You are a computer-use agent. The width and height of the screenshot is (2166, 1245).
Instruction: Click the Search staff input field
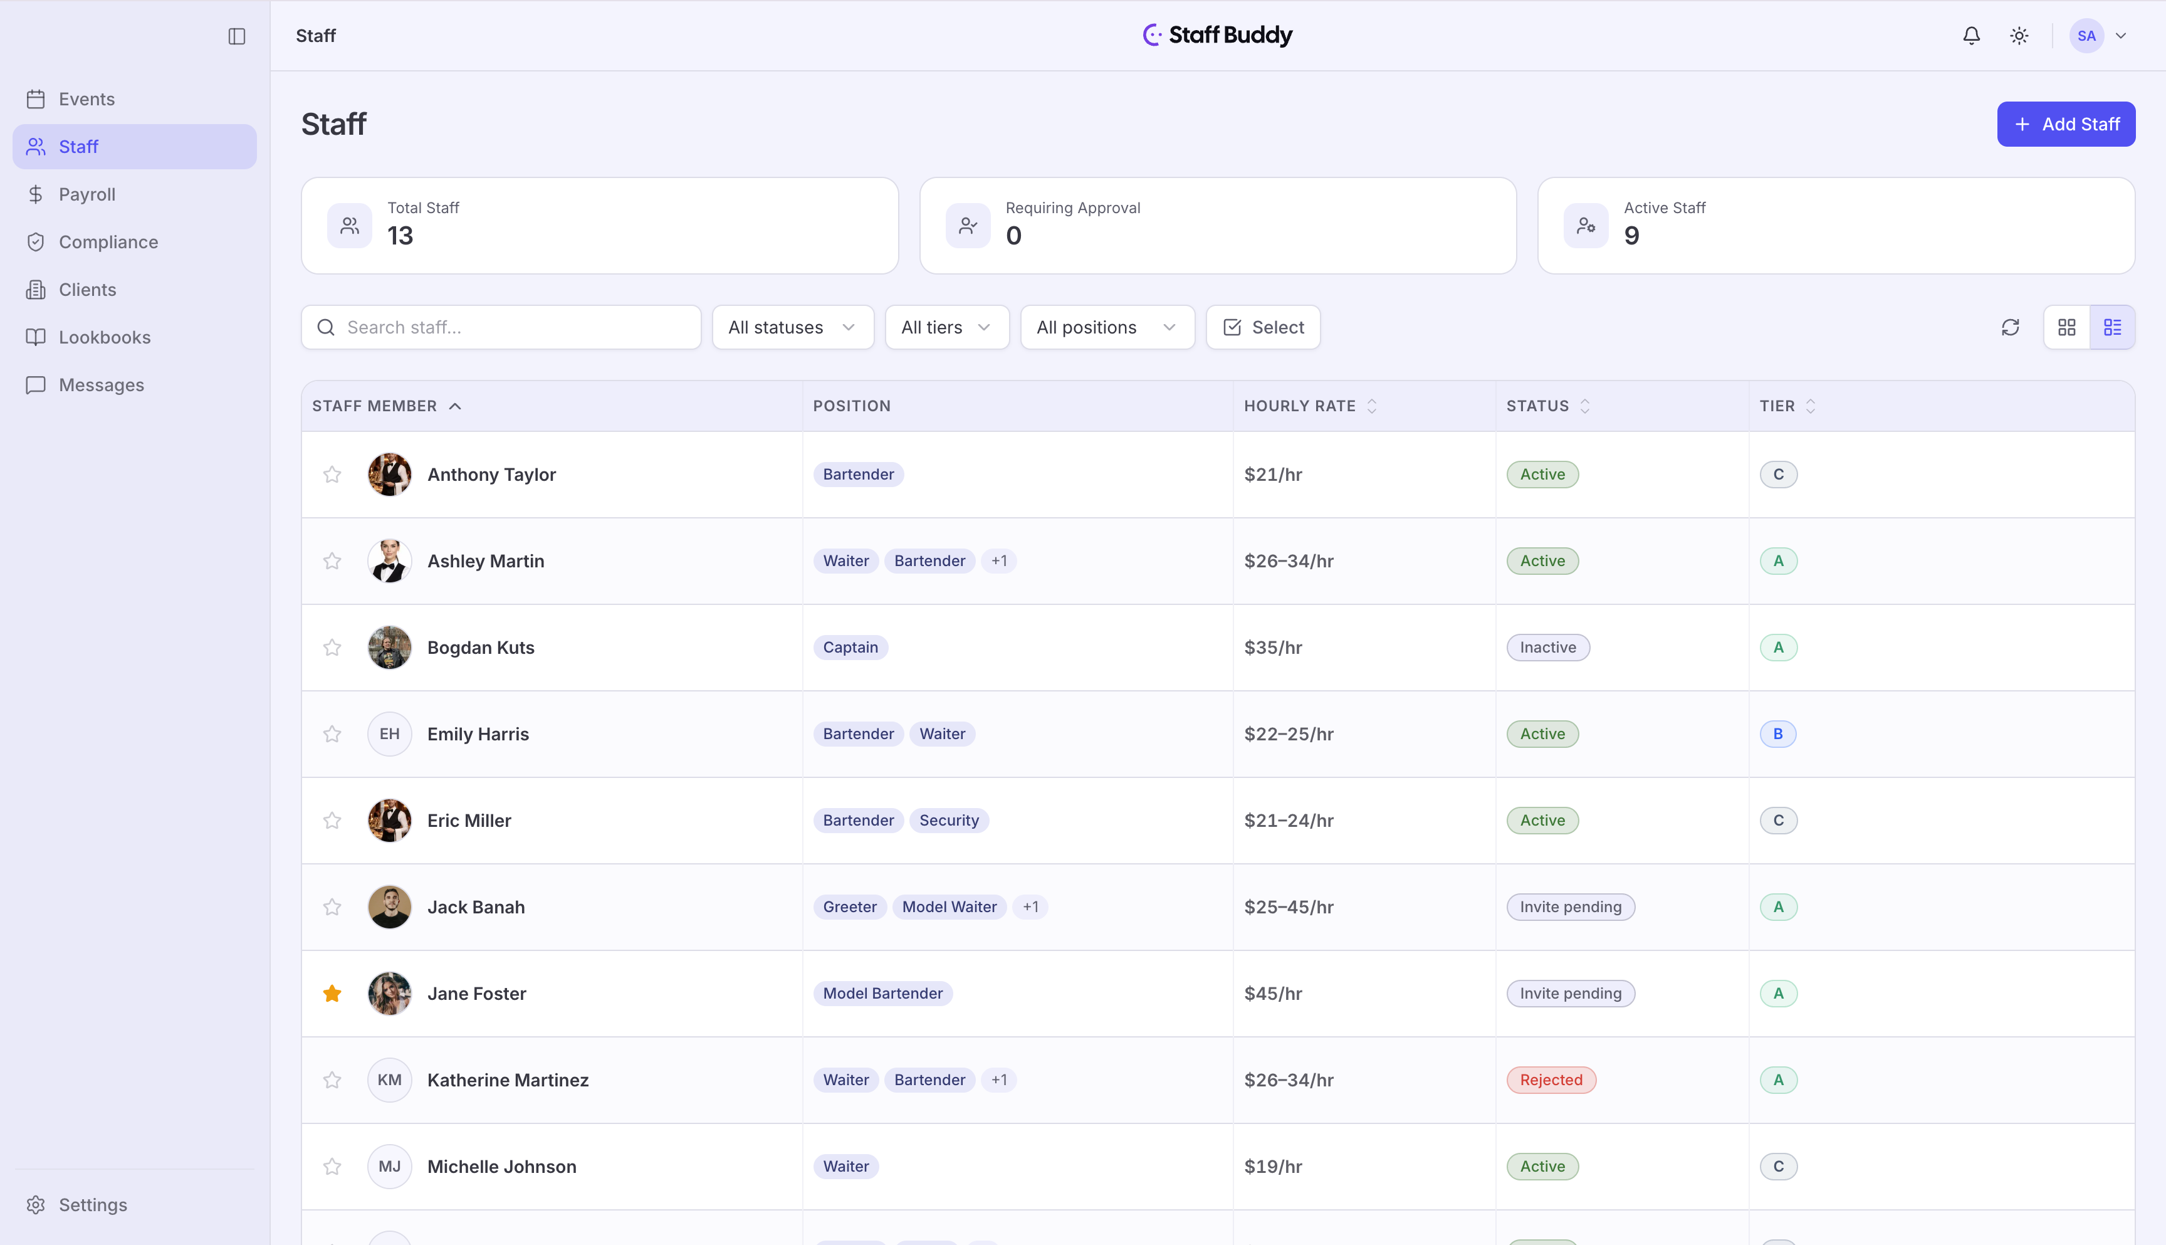501,327
